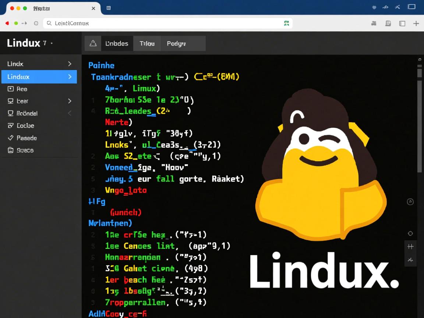
Task: Click the circular badge icon beside the penguin
Action: click(410, 202)
